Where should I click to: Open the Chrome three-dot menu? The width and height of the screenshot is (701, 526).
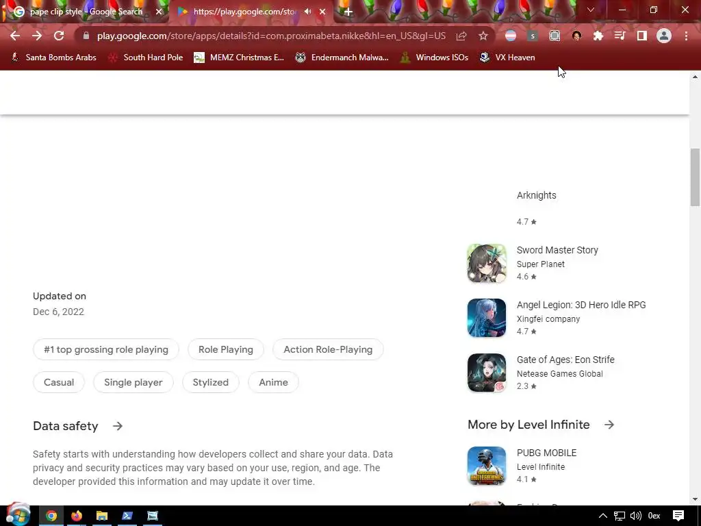point(686,36)
